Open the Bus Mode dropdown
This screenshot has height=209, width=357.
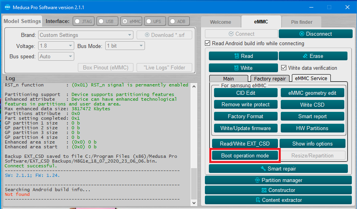click(x=125, y=46)
